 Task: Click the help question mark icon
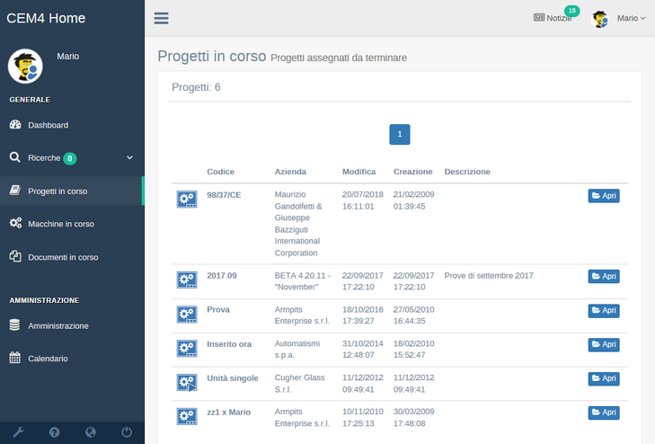click(54, 432)
